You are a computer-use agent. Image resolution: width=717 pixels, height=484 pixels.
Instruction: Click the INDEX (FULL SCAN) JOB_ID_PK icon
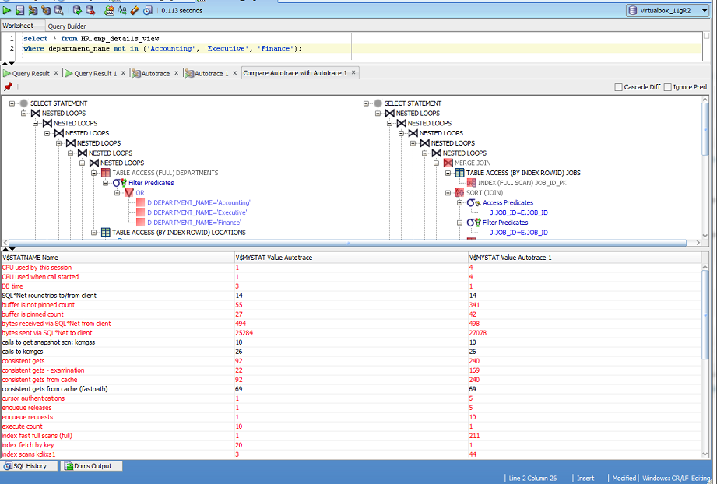(472, 183)
